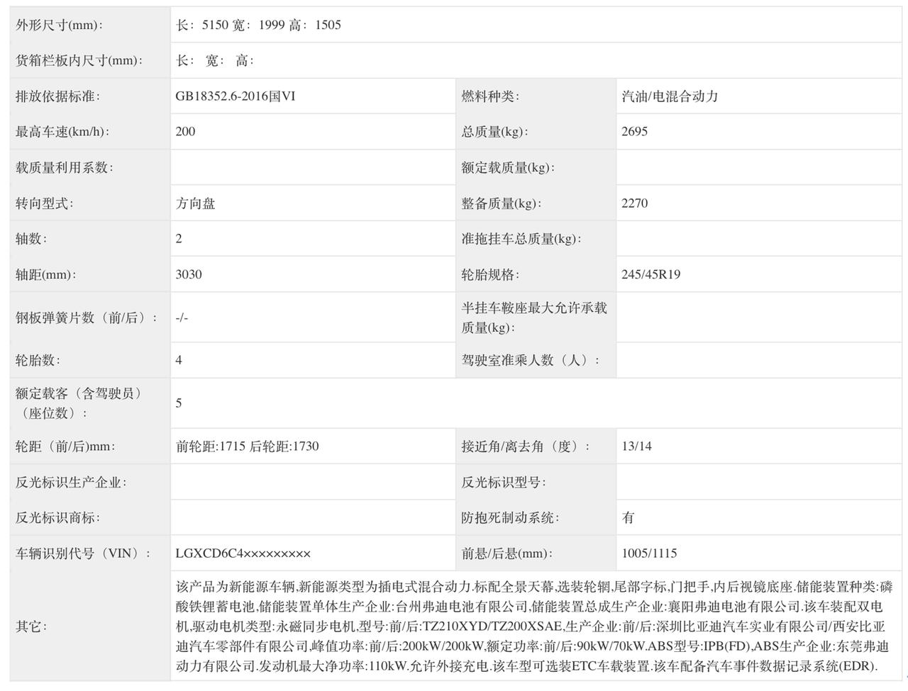This screenshot has height=691, width=908.
Task: Click the 载质量利用系数 label
Action: pyautogui.click(x=65, y=167)
